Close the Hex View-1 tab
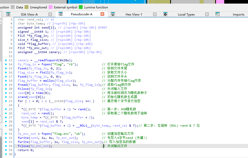 point(155,14)
